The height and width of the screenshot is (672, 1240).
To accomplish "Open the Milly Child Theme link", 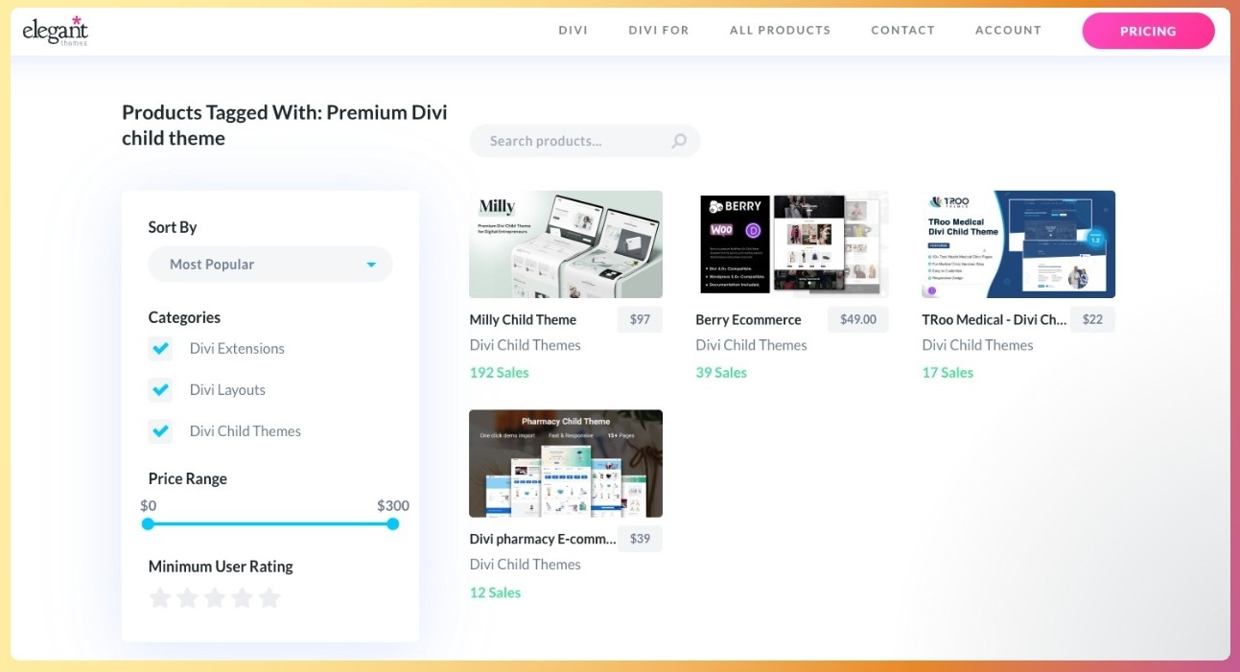I will (523, 320).
